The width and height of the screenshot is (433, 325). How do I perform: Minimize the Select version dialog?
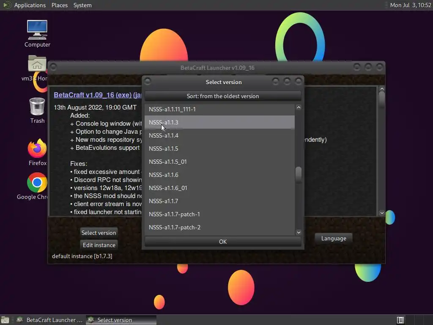coord(275,81)
